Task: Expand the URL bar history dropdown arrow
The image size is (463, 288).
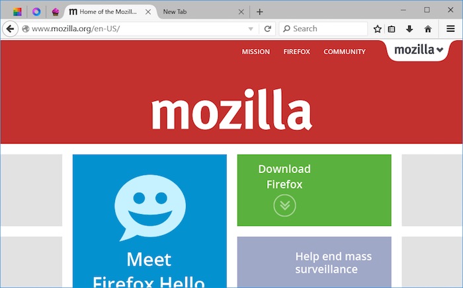Action: click(251, 29)
